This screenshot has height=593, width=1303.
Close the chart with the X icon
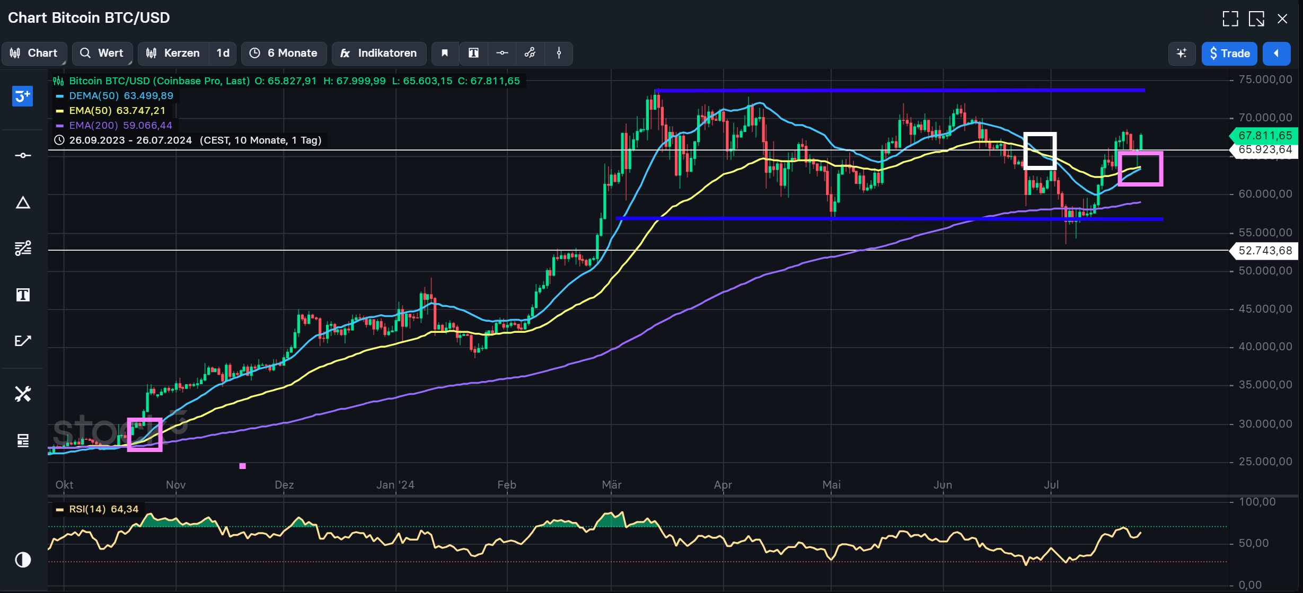[x=1282, y=19]
